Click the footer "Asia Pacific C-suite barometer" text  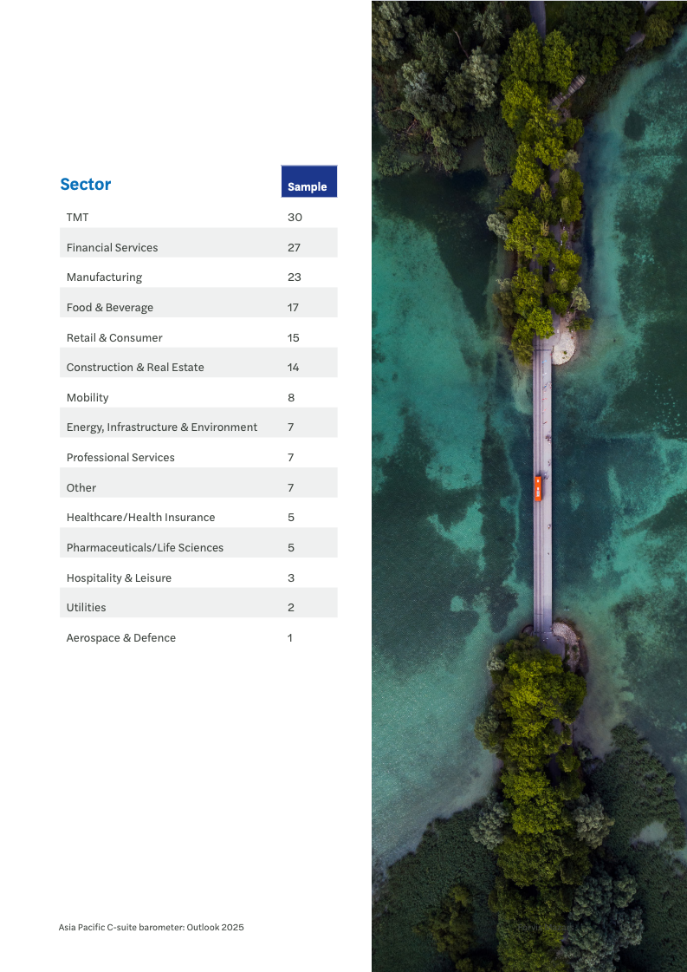click(x=151, y=928)
